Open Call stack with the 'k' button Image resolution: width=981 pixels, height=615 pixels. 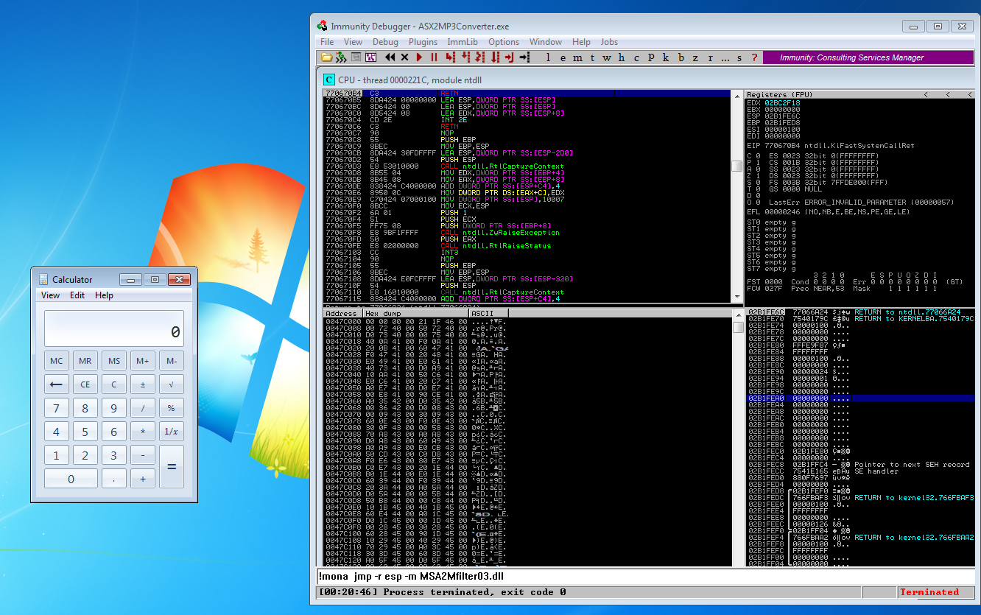(665, 57)
